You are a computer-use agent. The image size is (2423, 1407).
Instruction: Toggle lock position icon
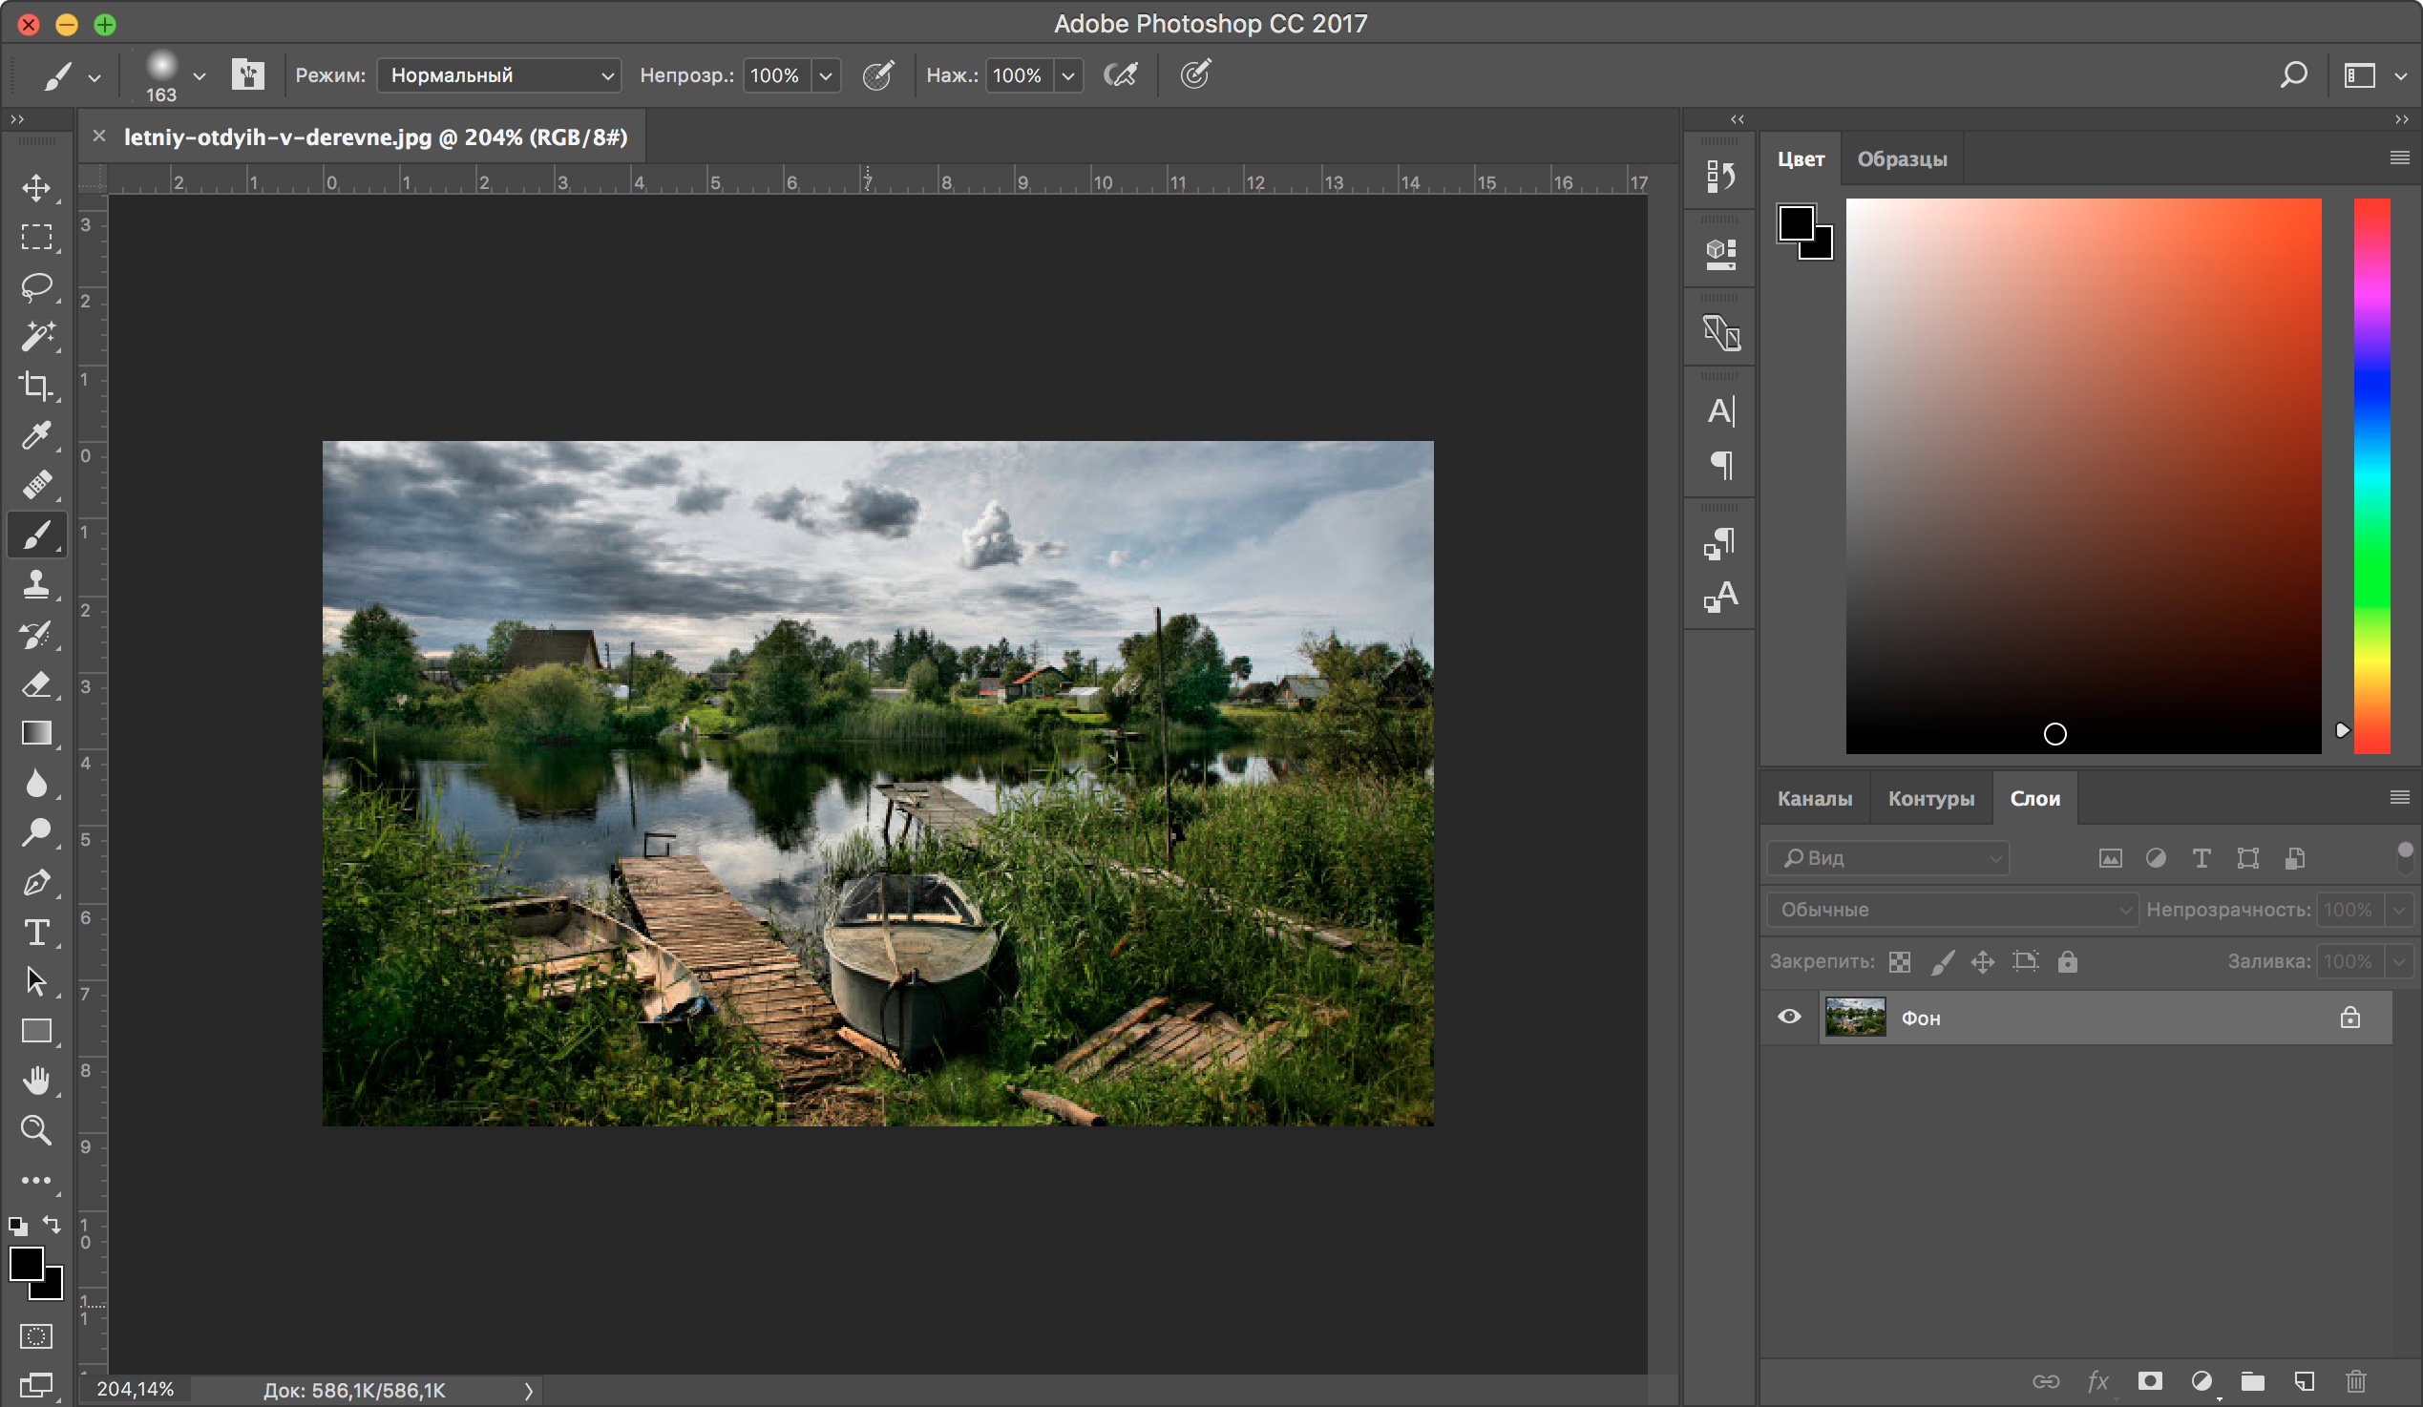coord(1983,962)
